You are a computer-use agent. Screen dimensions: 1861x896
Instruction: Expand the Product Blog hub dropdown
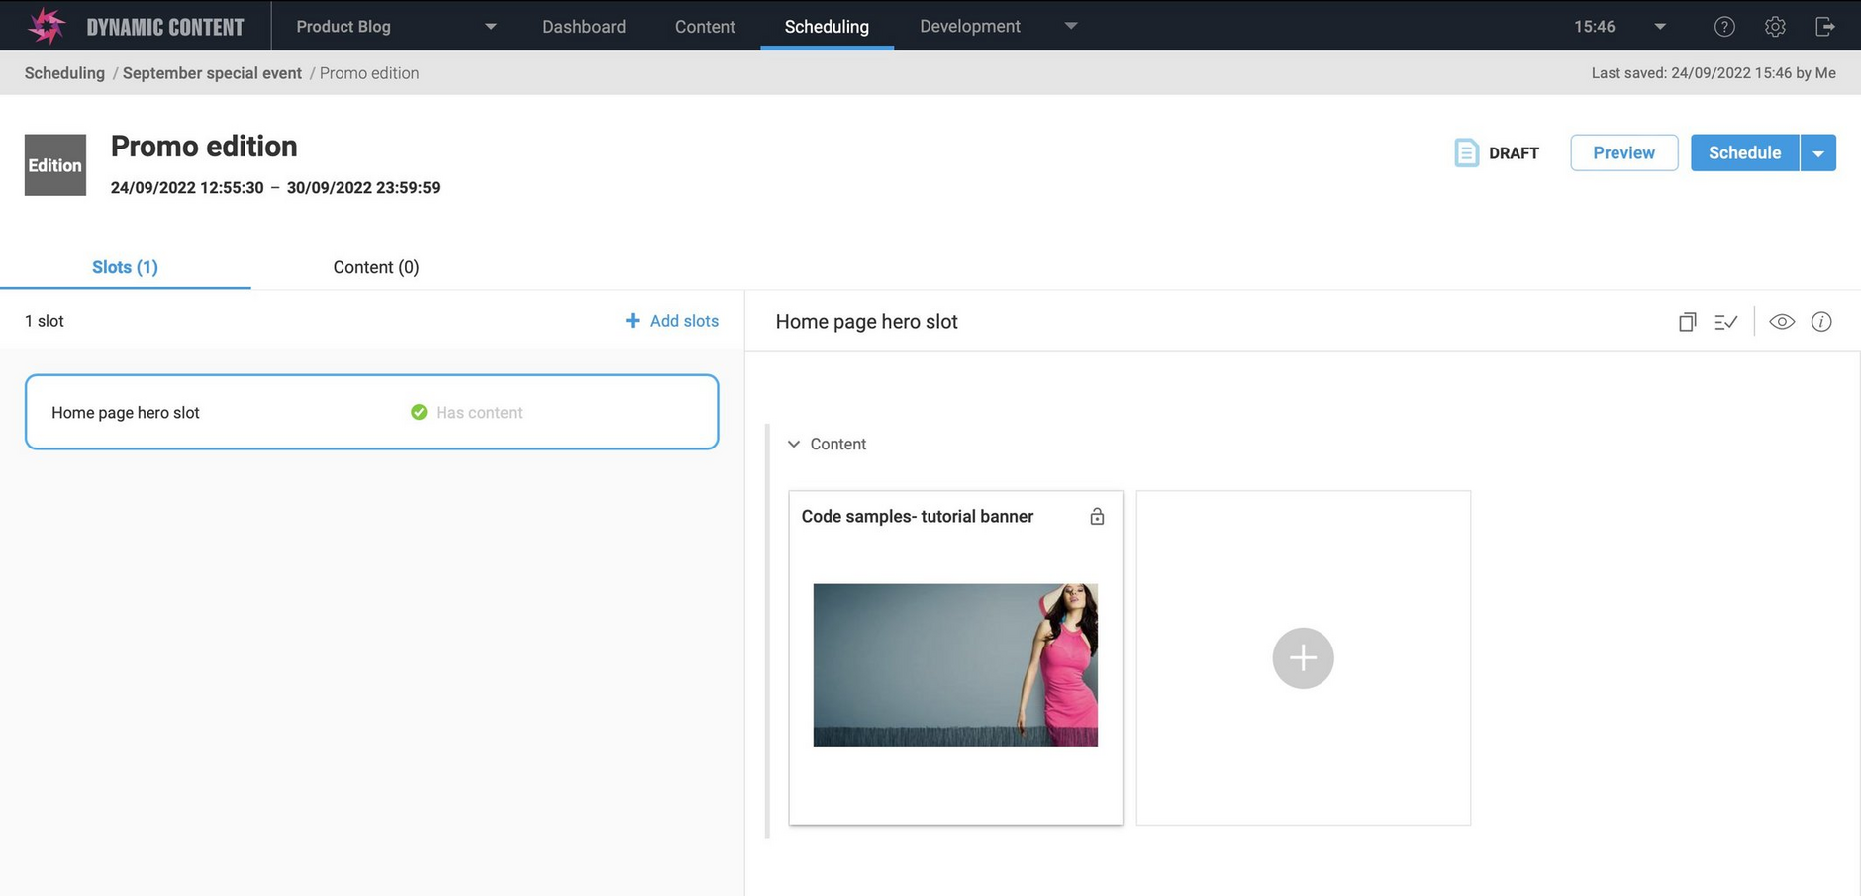point(490,27)
